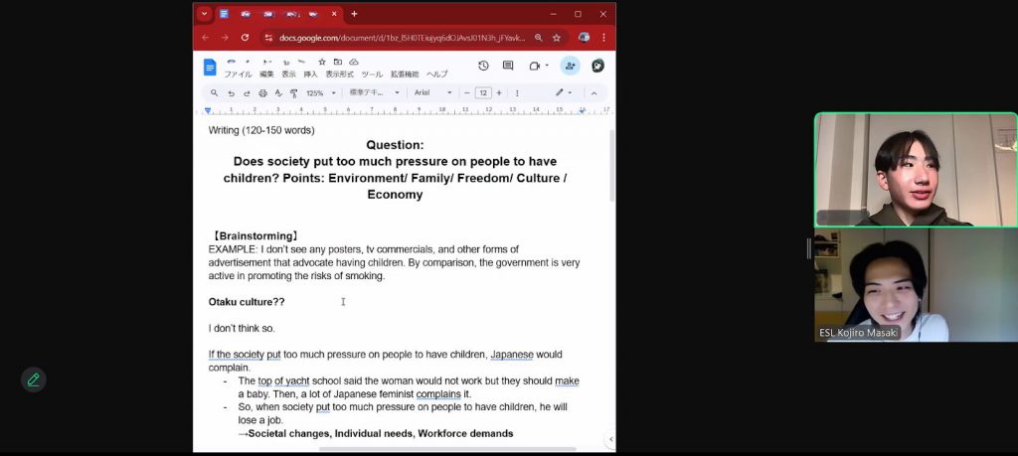Click the font size 12 field

483,93
